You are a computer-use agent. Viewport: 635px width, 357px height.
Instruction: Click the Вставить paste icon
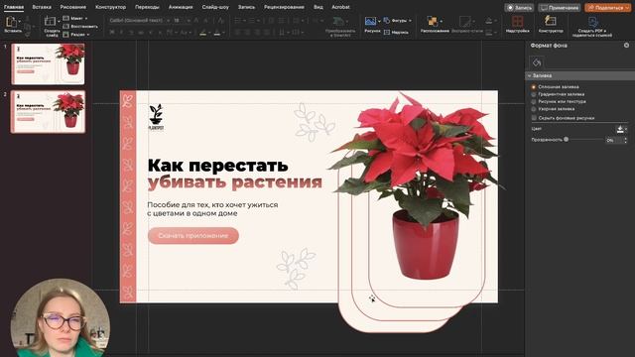(x=12, y=22)
